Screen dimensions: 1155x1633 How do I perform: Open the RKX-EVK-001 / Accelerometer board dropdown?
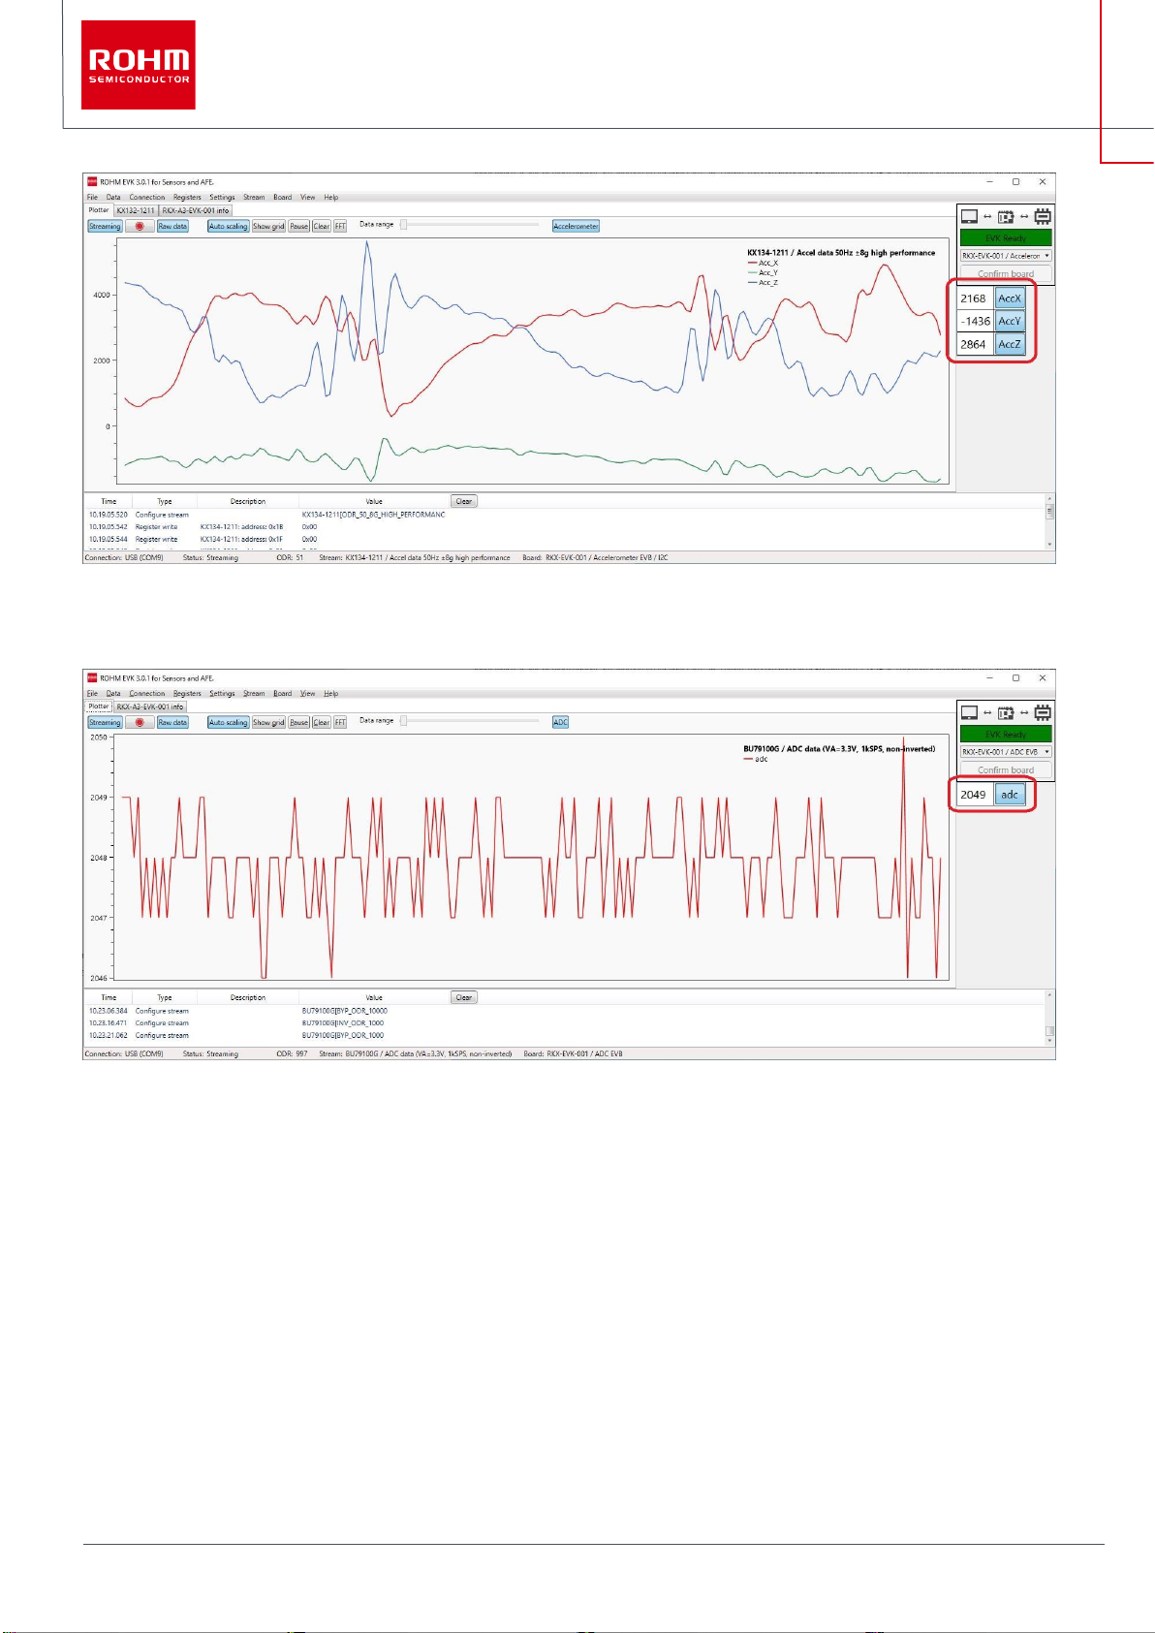tap(1006, 256)
